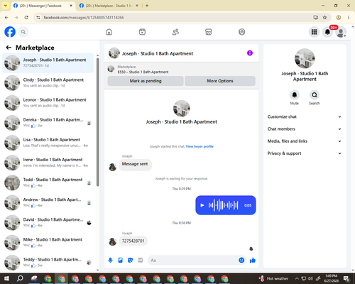This screenshot has height=284, width=355.
Task: Open the Reels video icon
Action: coord(142,32)
